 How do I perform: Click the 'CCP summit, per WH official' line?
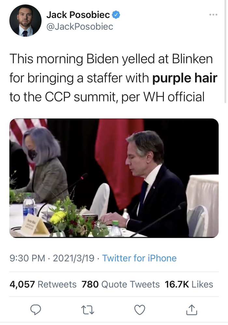pyautogui.click(x=107, y=97)
